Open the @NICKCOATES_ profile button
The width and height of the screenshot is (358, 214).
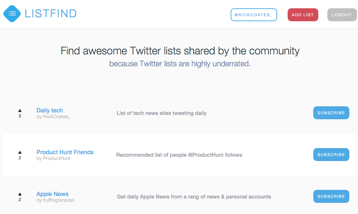pyautogui.click(x=254, y=15)
